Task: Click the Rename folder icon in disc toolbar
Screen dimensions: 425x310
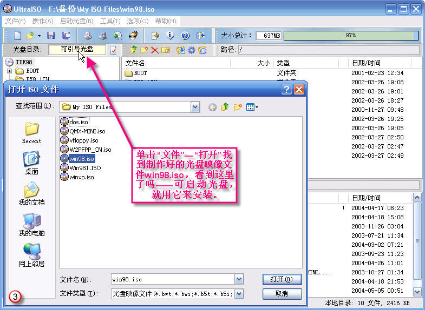Action: point(165,50)
